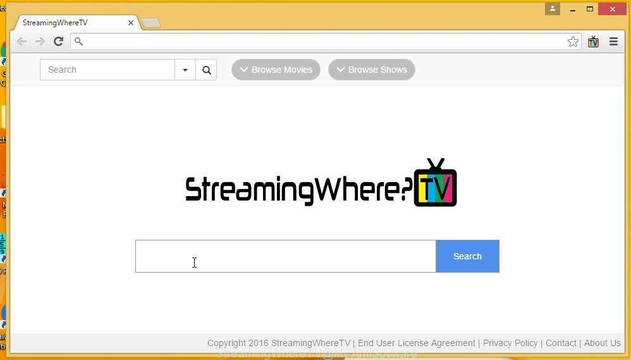
Task: Open a new tab
Action: pos(151,23)
